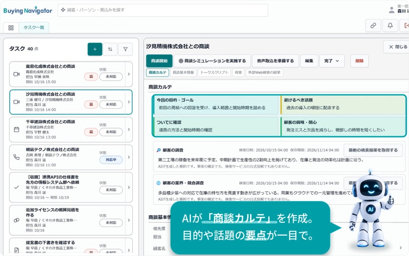Click checkmark icon on 連携API仕様書 task
This screenshot has width=409, height=256.
[16, 187]
